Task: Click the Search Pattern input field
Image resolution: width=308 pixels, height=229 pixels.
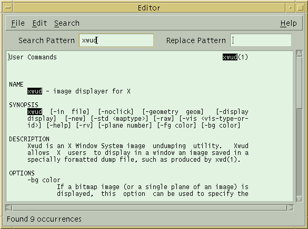Action: pyautogui.click(x=116, y=40)
